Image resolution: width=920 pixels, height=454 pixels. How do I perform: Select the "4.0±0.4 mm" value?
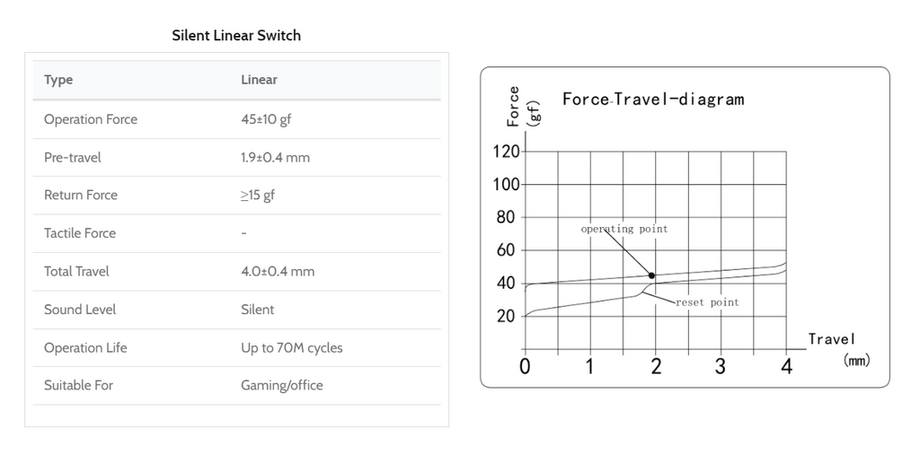point(278,271)
